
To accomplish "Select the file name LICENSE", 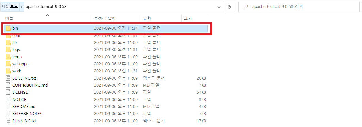I will point(20,92).
